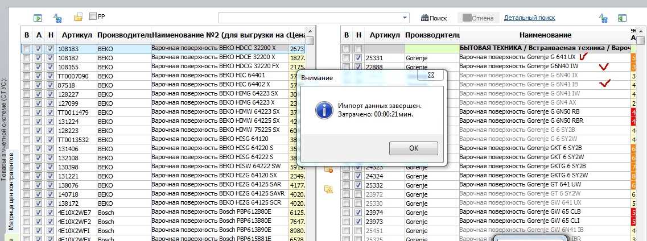The image size is (647, 241).
Task: Check the В box for article 108183
Action: 26,49
